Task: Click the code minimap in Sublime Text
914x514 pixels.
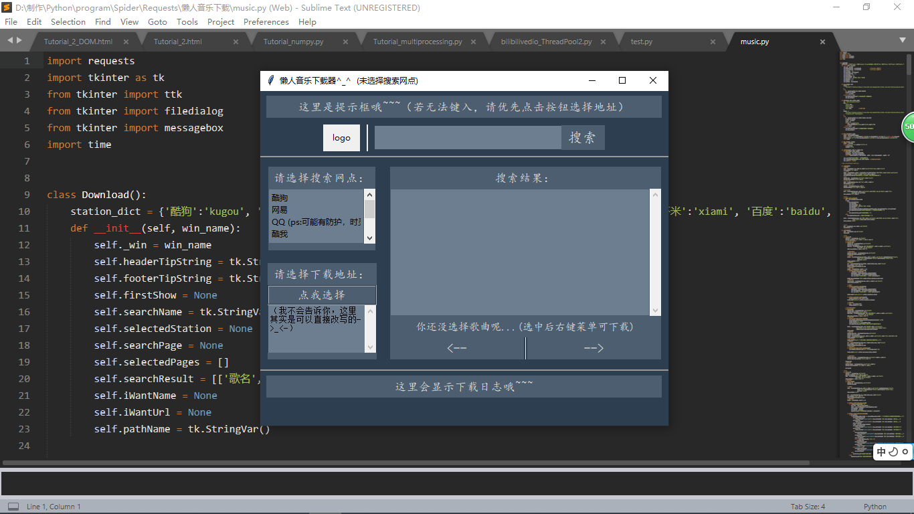Action: 873,254
